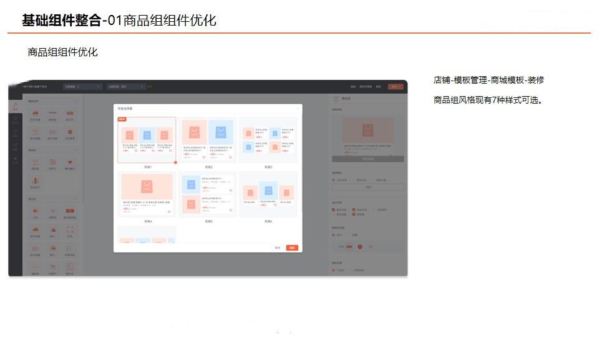
Task: Select 显示 radio for cart button
Action: pyautogui.click(x=333, y=235)
